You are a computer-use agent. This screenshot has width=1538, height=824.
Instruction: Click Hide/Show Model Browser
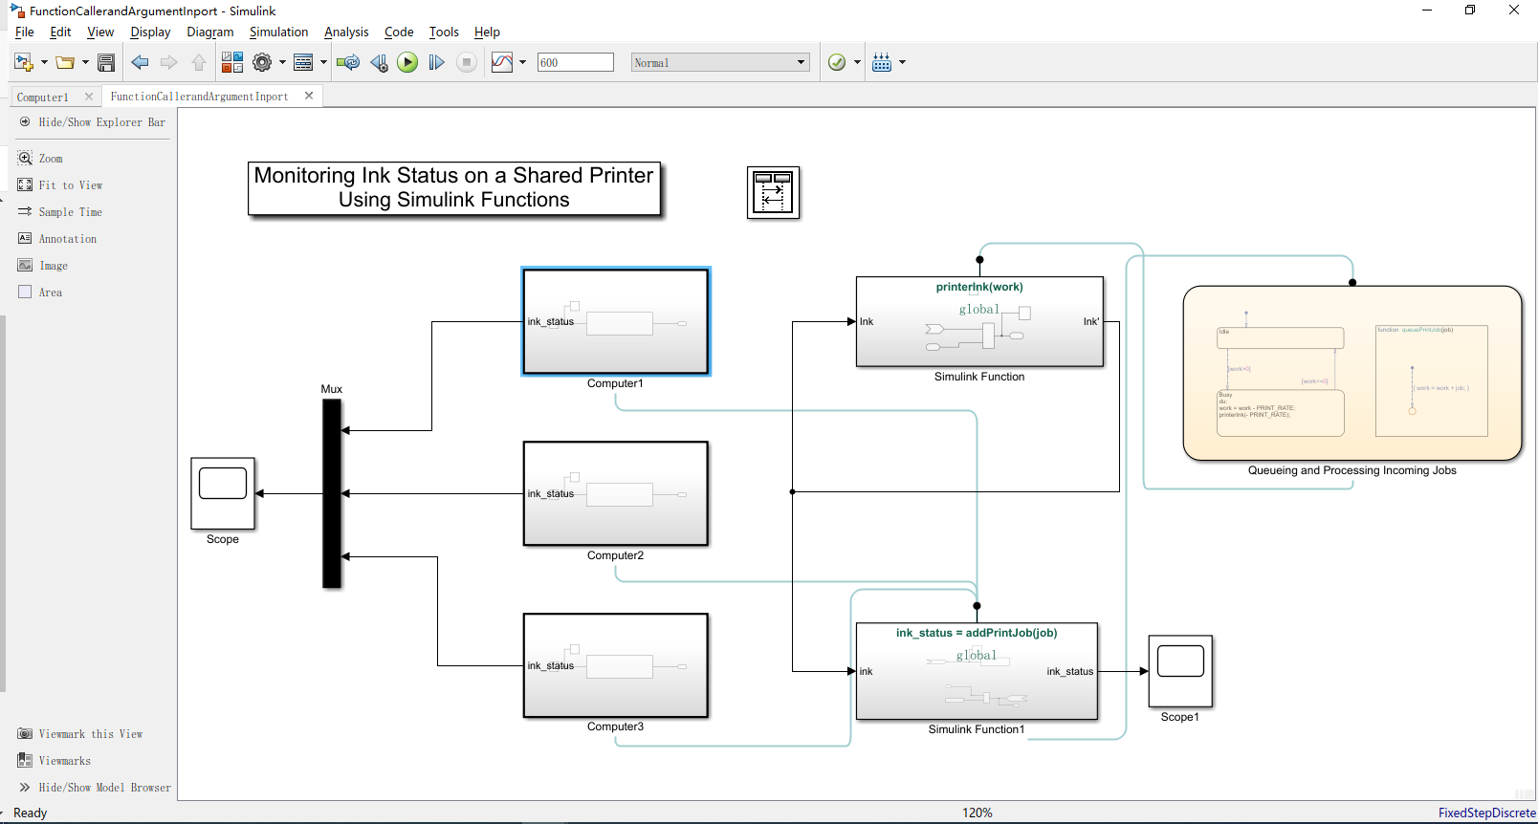[95, 788]
